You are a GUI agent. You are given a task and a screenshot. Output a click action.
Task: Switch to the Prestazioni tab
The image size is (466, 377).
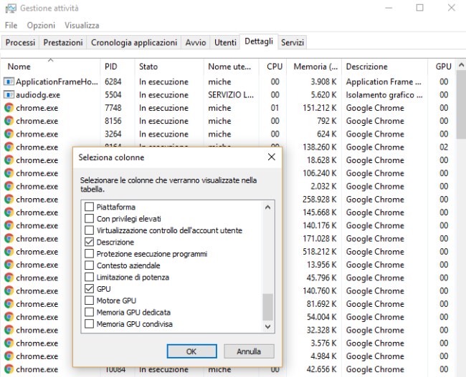[62, 42]
